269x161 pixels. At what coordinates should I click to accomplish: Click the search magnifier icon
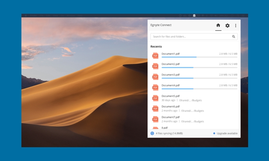click(233, 37)
